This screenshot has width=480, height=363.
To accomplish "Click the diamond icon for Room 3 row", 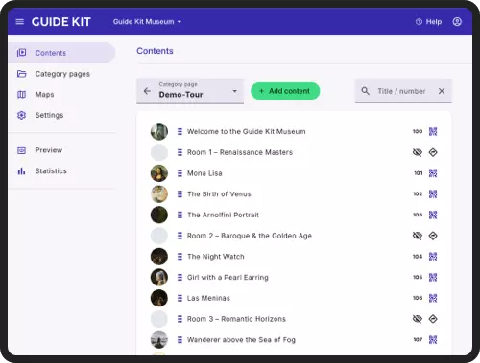I will pos(433,319).
